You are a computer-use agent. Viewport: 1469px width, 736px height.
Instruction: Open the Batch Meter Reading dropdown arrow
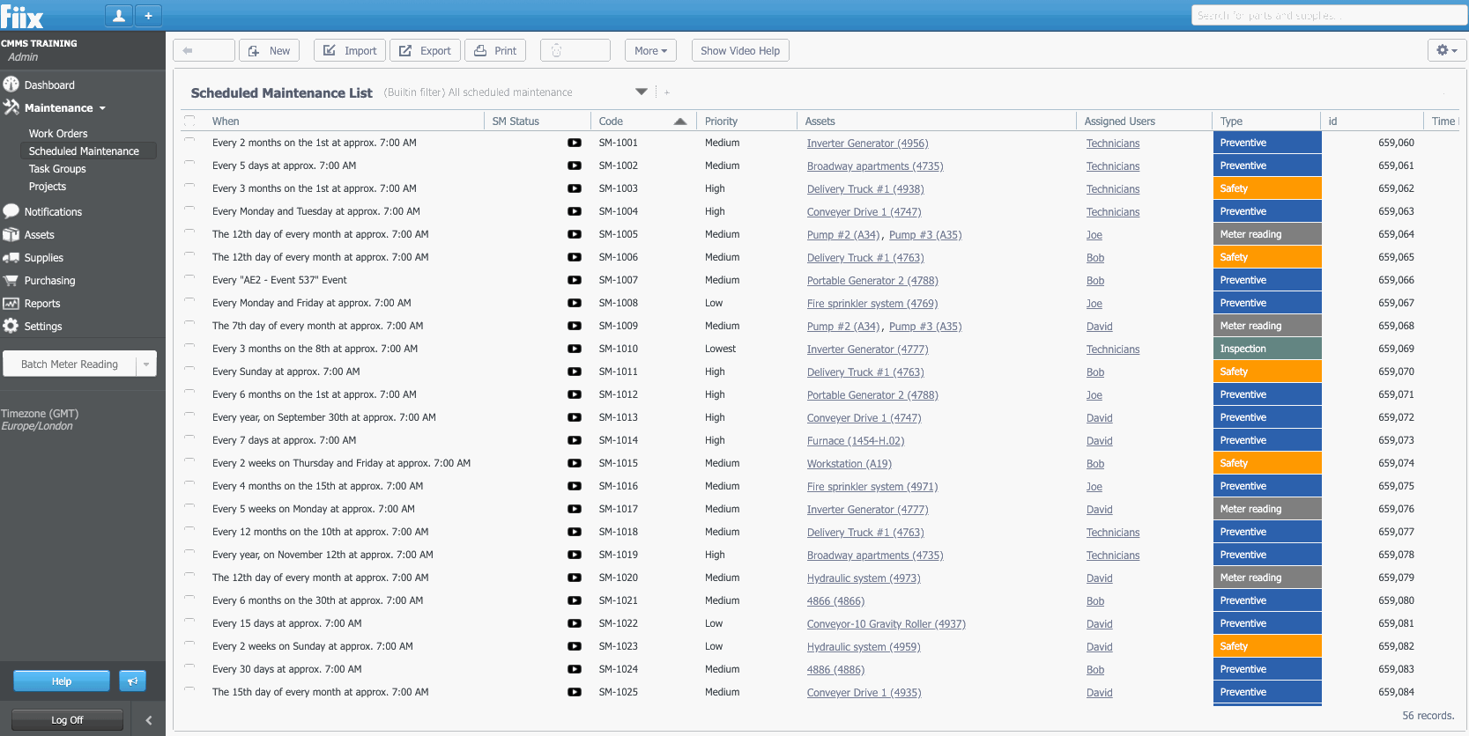(146, 364)
